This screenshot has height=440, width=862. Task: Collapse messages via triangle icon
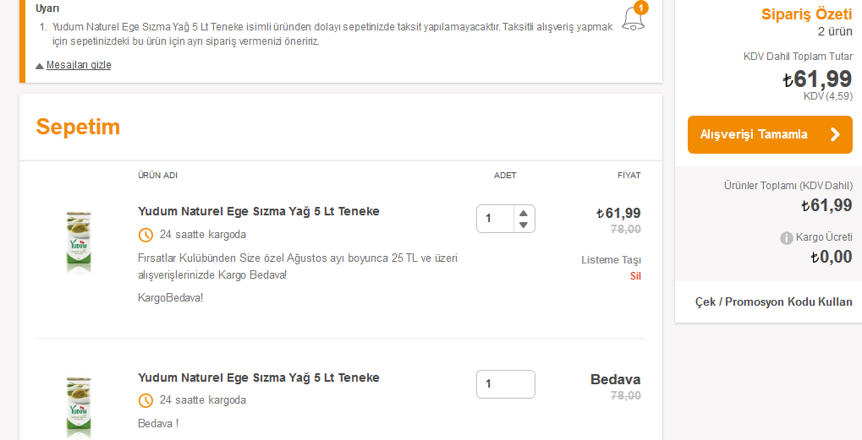click(x=39, y=66)
